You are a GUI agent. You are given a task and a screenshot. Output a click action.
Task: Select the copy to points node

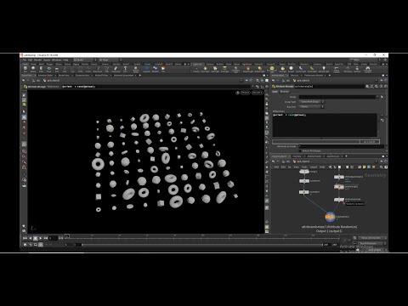330,217
